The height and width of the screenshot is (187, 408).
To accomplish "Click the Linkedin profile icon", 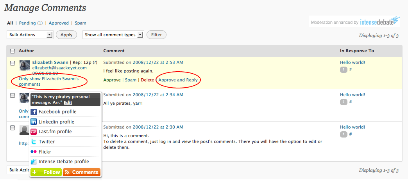I will (x=34, y=122).
